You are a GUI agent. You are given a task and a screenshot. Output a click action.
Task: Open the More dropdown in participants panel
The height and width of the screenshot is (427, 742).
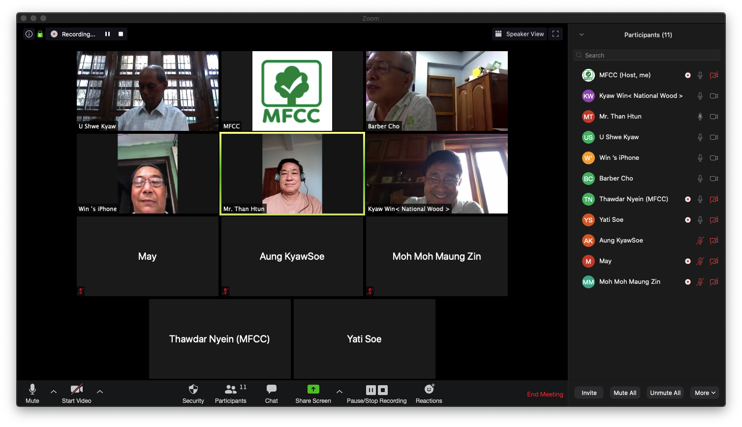coord(706,393)
